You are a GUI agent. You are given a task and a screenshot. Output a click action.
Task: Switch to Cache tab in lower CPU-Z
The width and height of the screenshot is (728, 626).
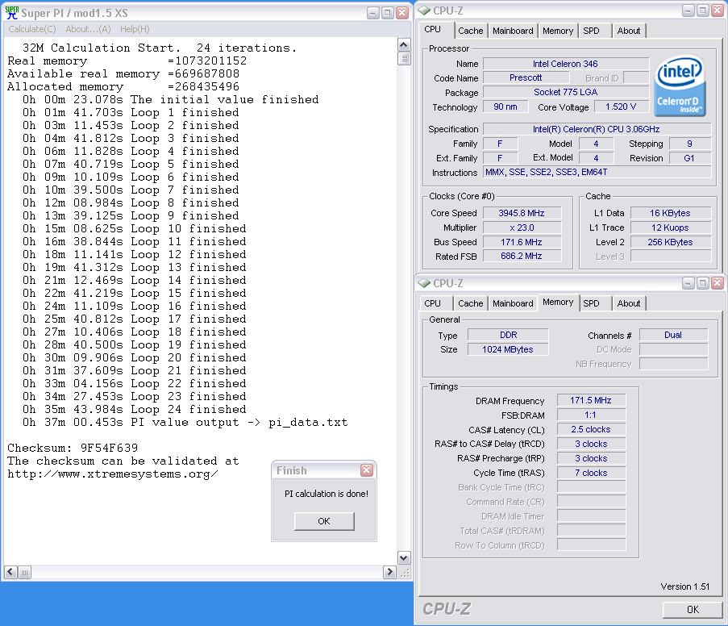(470, 303)
